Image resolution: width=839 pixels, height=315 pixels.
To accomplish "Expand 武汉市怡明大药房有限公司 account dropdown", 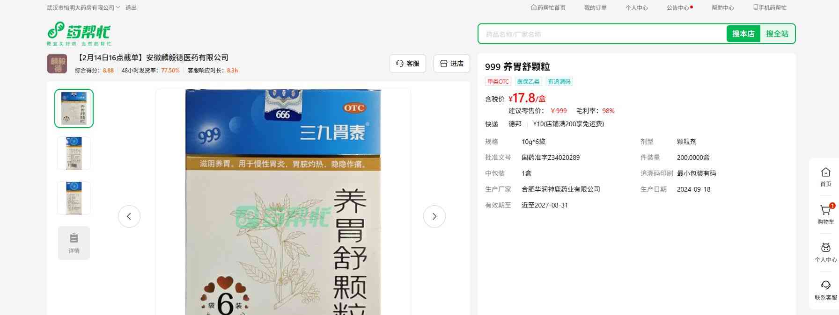I will (83, 8).
